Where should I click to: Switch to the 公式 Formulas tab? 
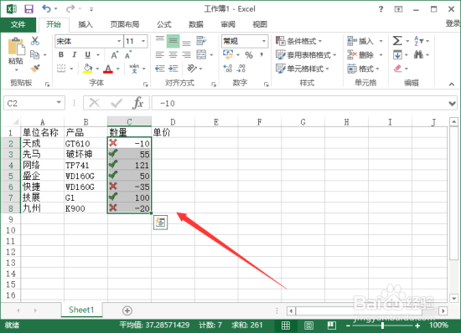(x=163, y=24)
